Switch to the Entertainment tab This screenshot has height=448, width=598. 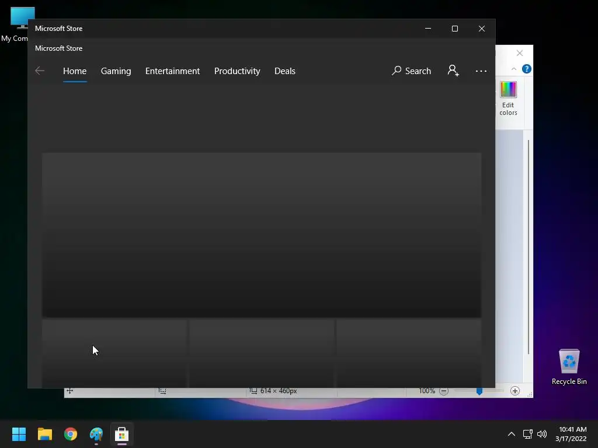172,71
